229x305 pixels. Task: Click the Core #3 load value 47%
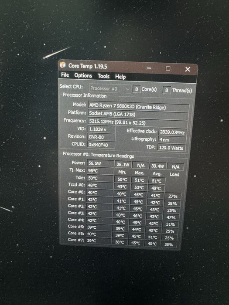tap(171, 217)
